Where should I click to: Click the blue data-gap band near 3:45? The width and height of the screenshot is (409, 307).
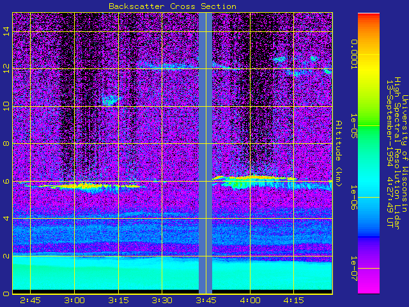point(206,153)
